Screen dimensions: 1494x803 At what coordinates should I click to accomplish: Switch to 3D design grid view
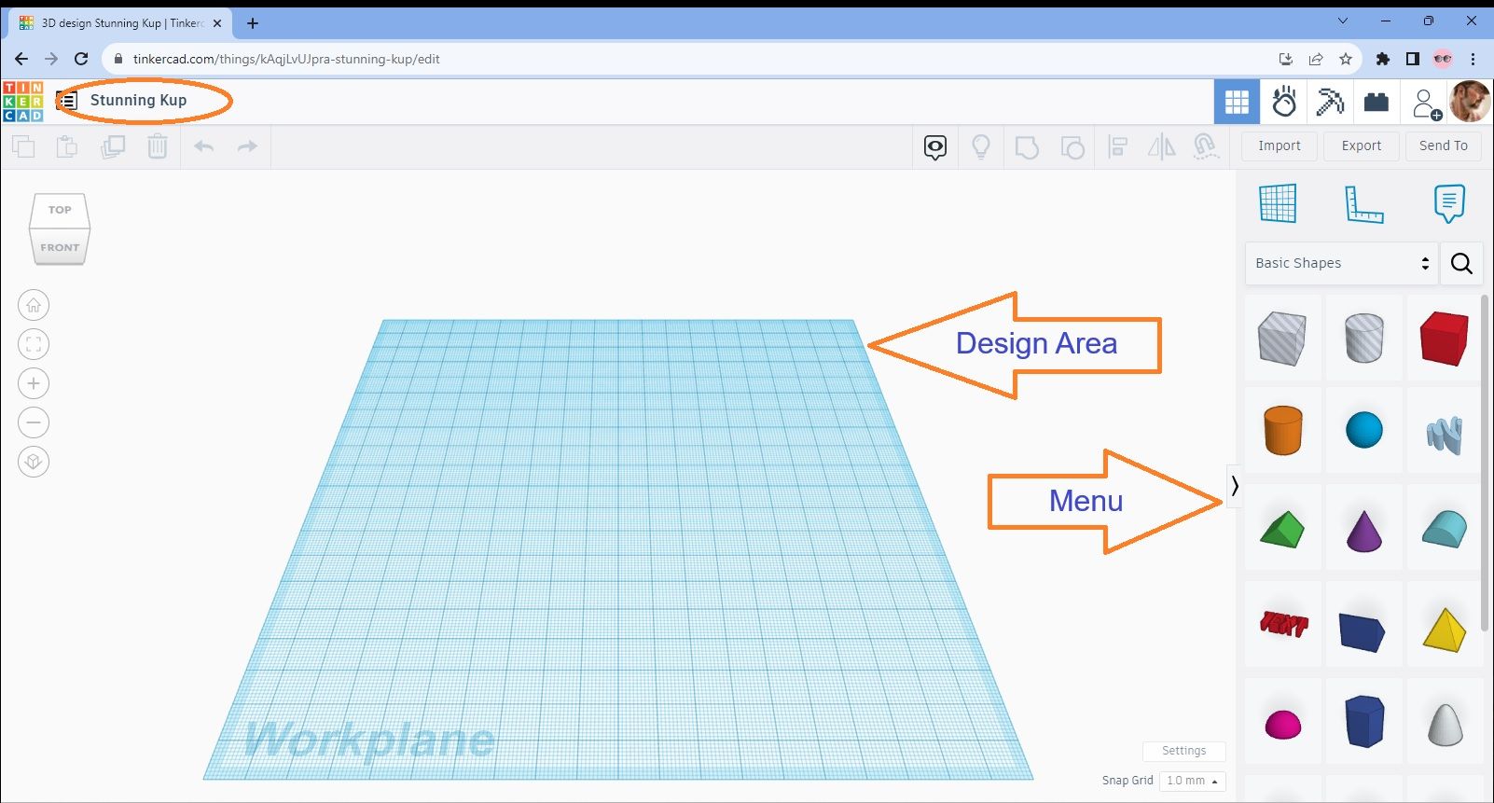tap(1237, 102)
